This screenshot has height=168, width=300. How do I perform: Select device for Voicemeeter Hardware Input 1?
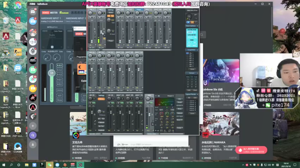[52, 21]
